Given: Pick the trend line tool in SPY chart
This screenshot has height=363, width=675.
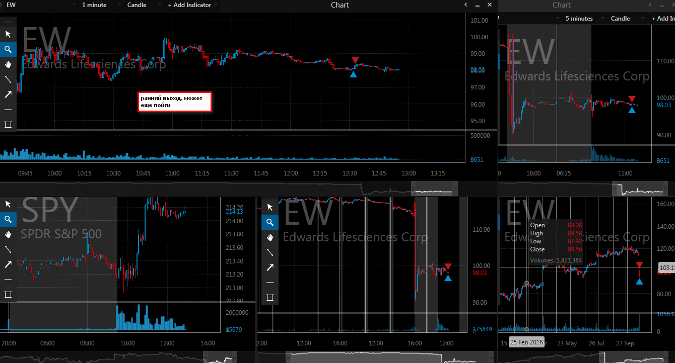Looking at the screenshot, I should (8, 249).
